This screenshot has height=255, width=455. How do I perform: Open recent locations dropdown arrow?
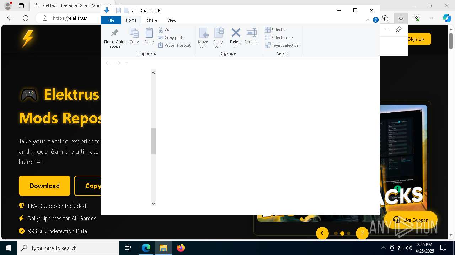[127, 63]
